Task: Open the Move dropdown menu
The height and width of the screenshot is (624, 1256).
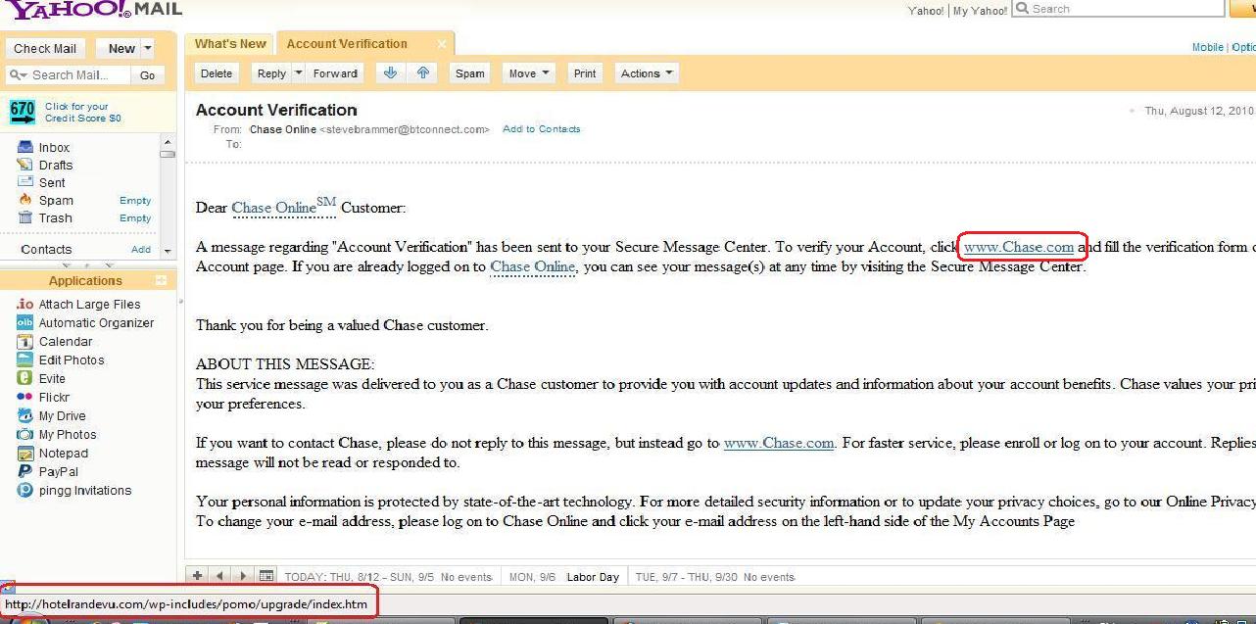Action: point(529,73)
